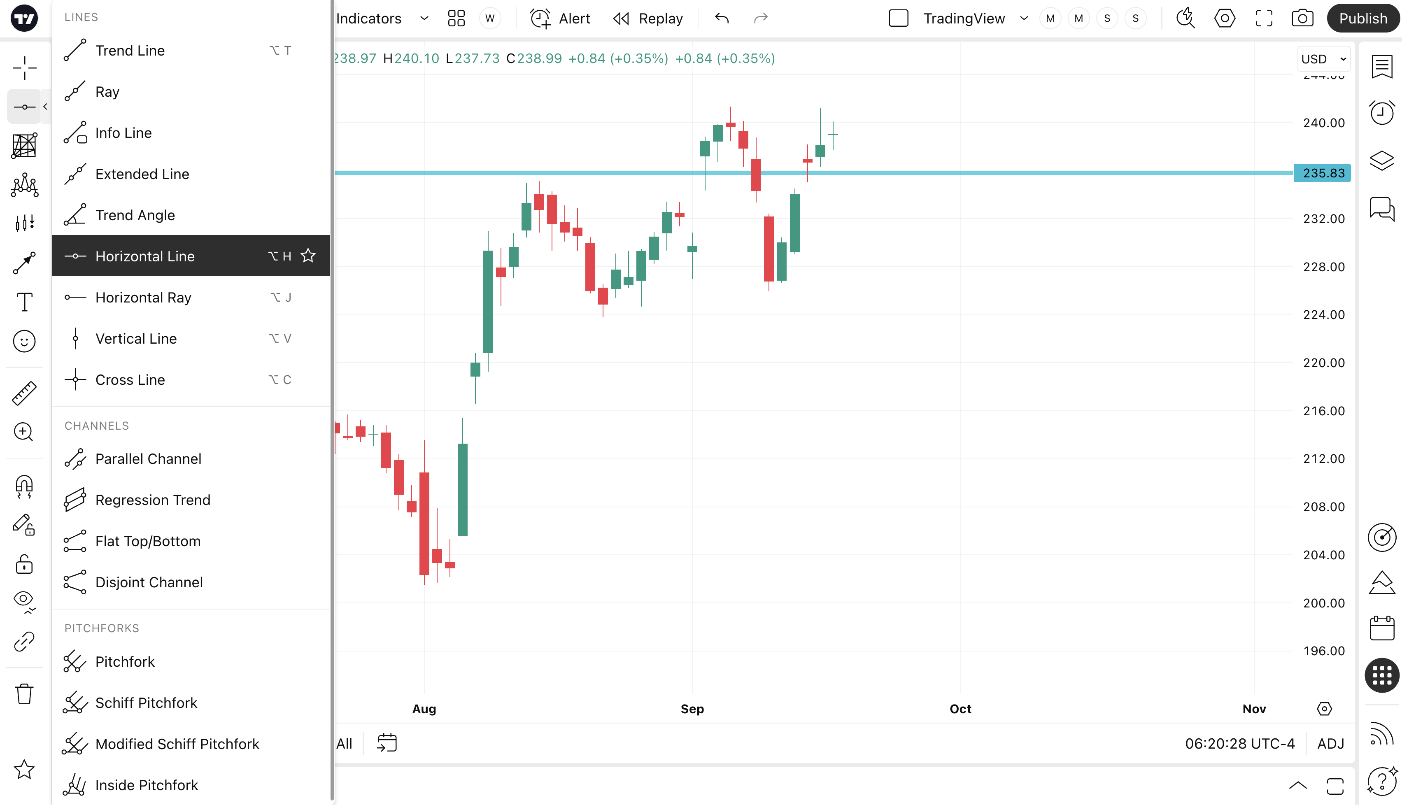Open the Alerts clock panel icon
The width and height of the screenshot is (1402, 805).
click(x=1381, y=113)
